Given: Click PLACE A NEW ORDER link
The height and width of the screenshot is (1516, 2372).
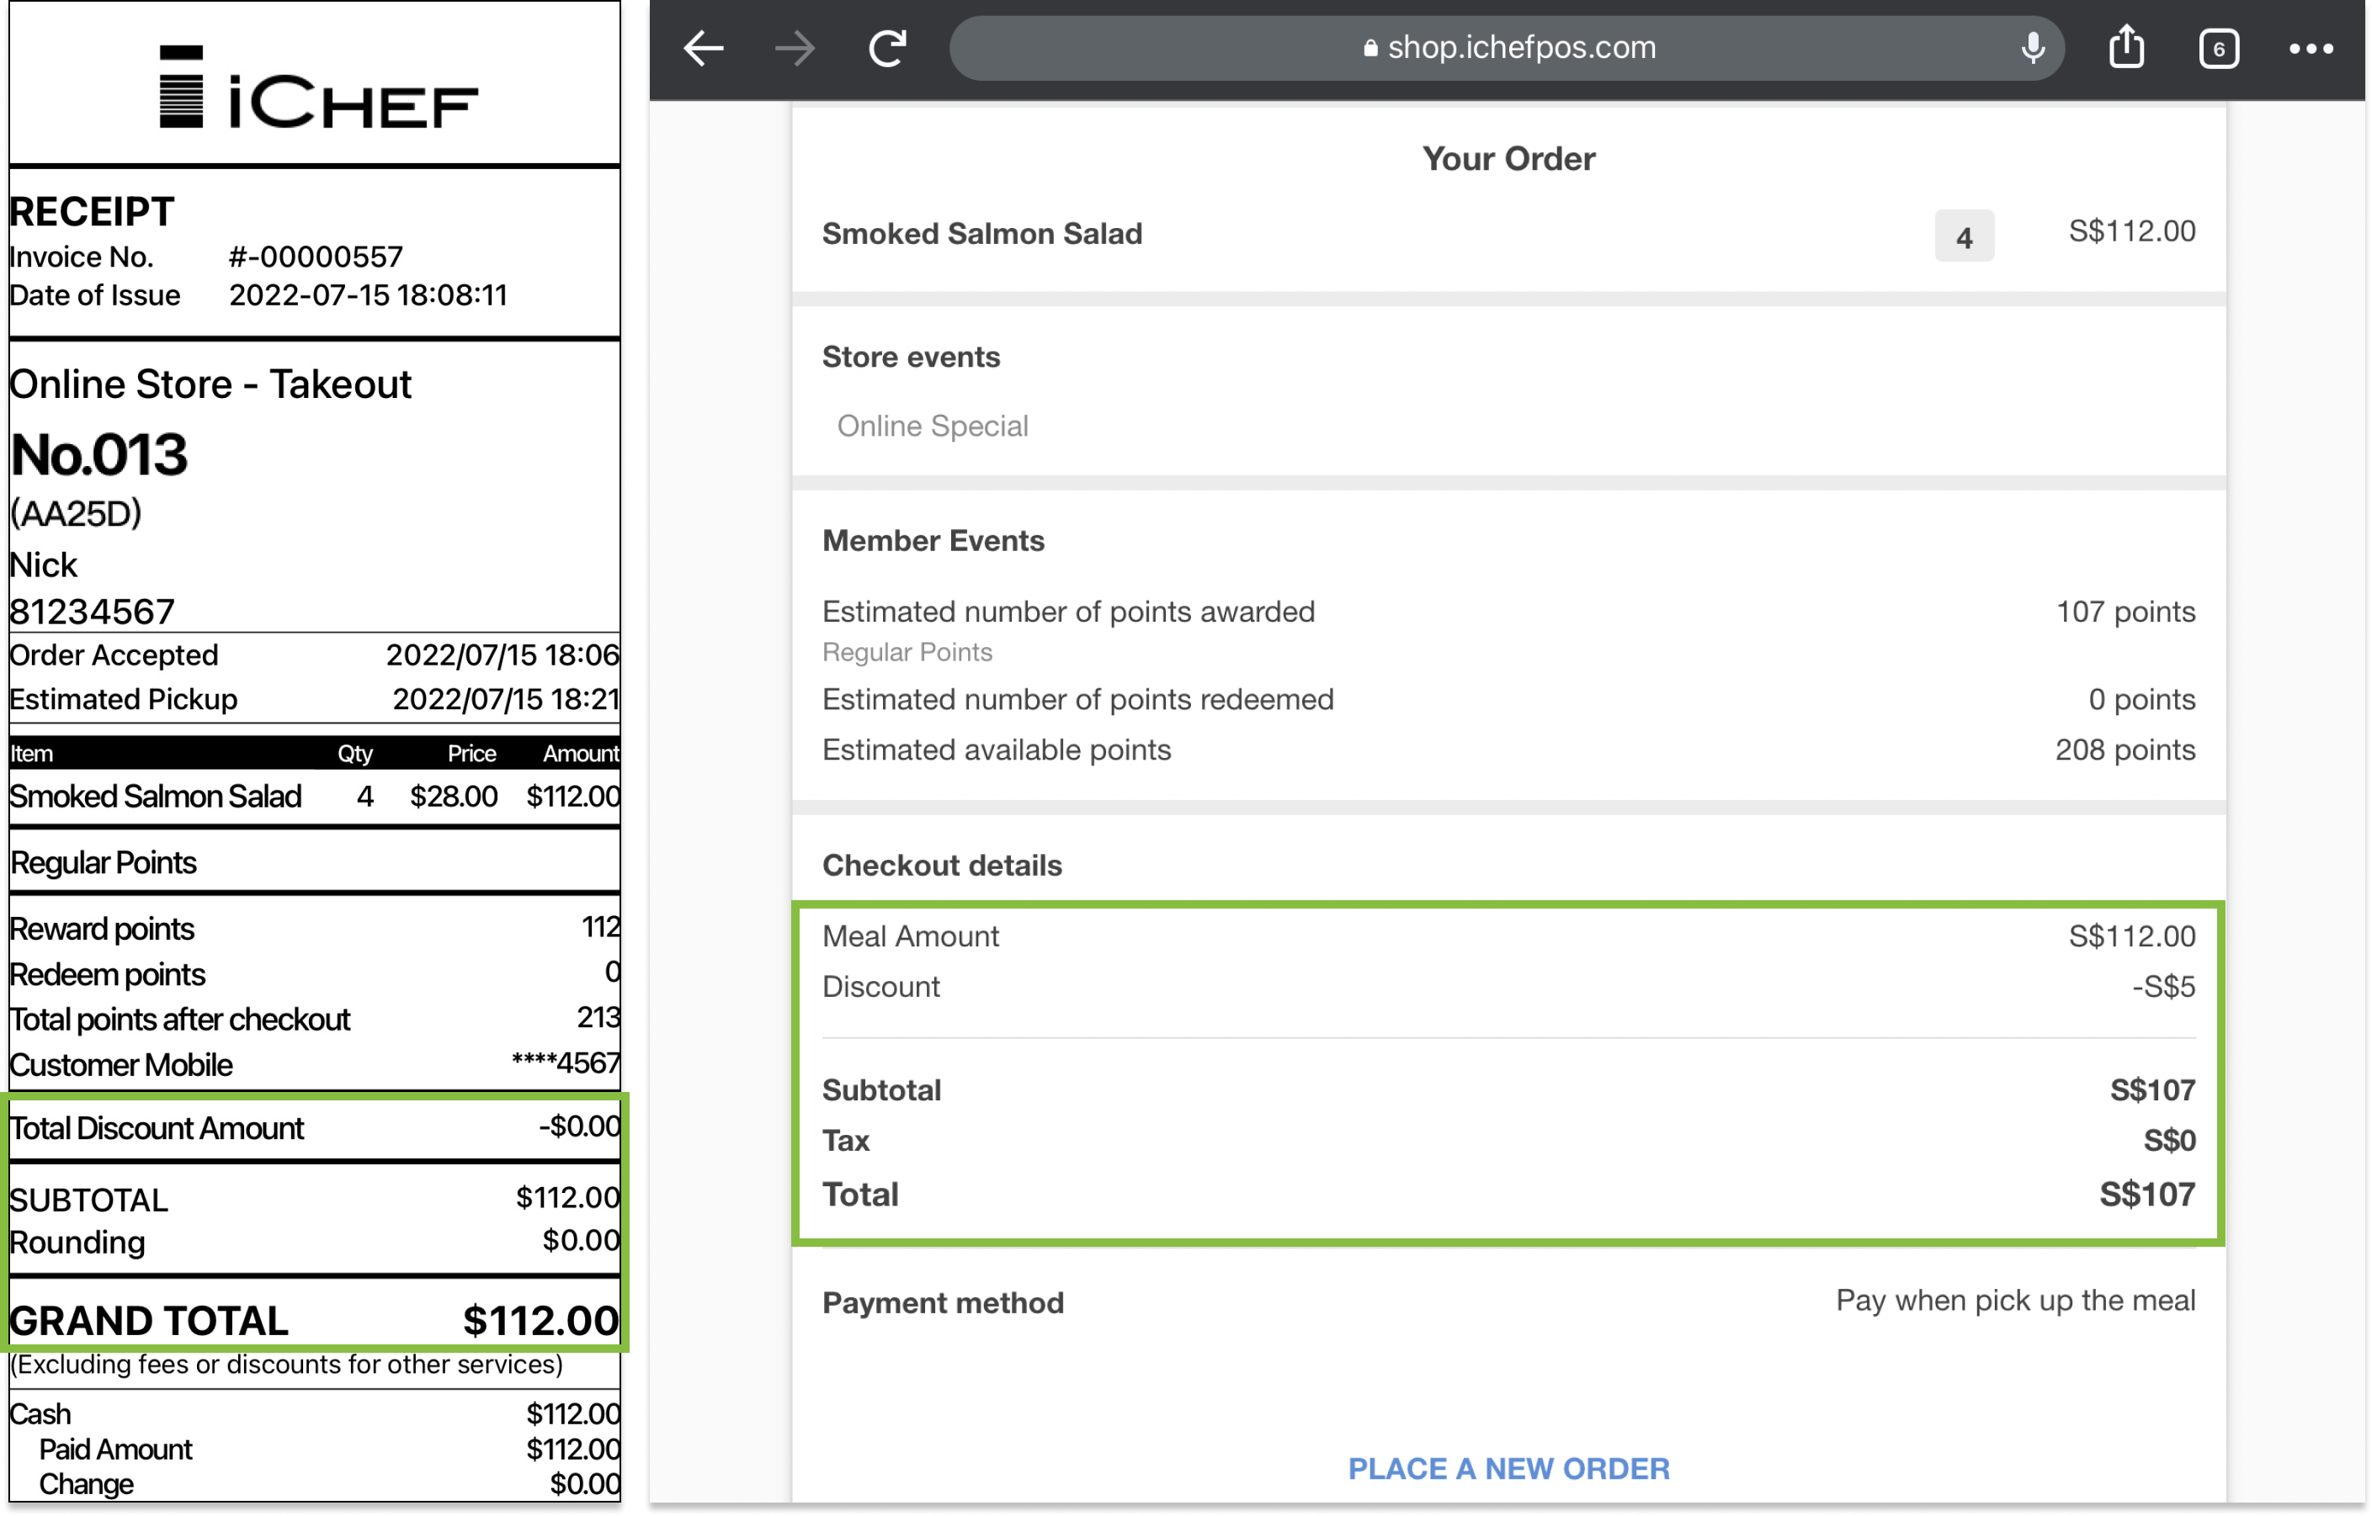Looking at the screenshot, I should [1508, 1468].
